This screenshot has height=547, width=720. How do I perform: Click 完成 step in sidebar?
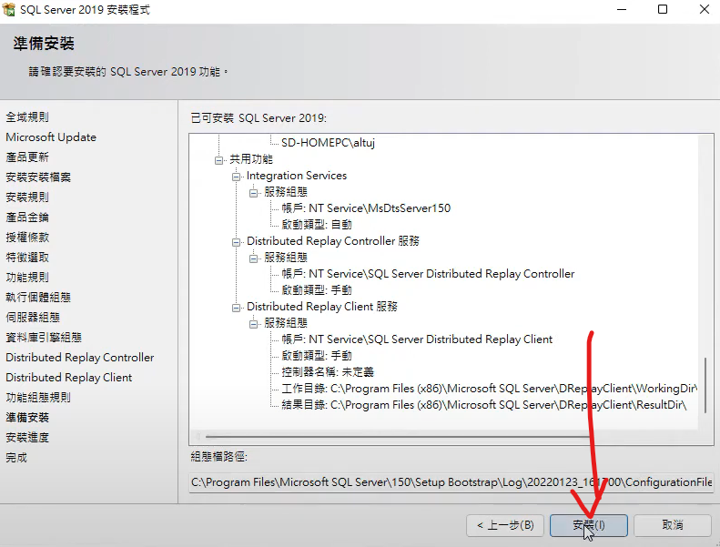point(16,458)
